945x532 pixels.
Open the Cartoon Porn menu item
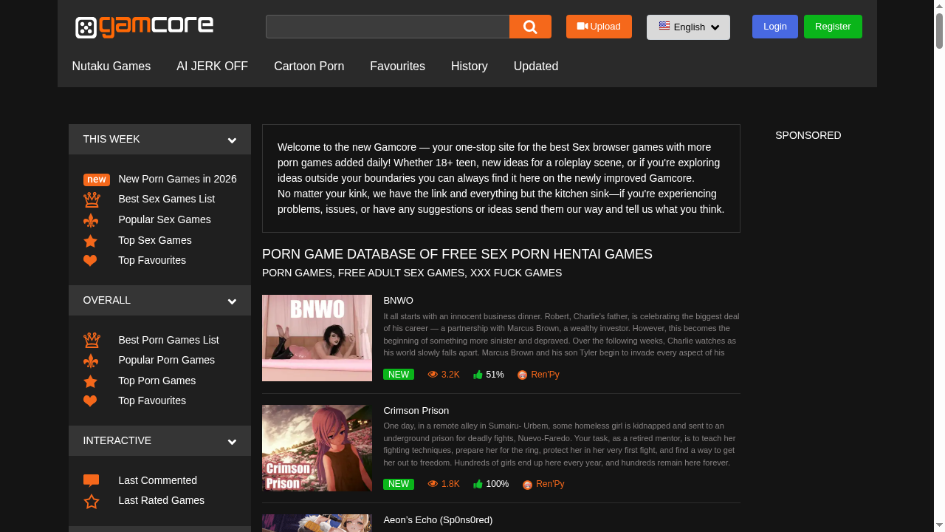tap(309, 66)
